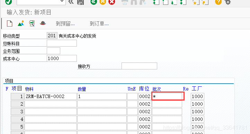This screenshot has height=134, width=250.
Task: Click the 移动类型 field showing 201
Action: tap(52, 36)
